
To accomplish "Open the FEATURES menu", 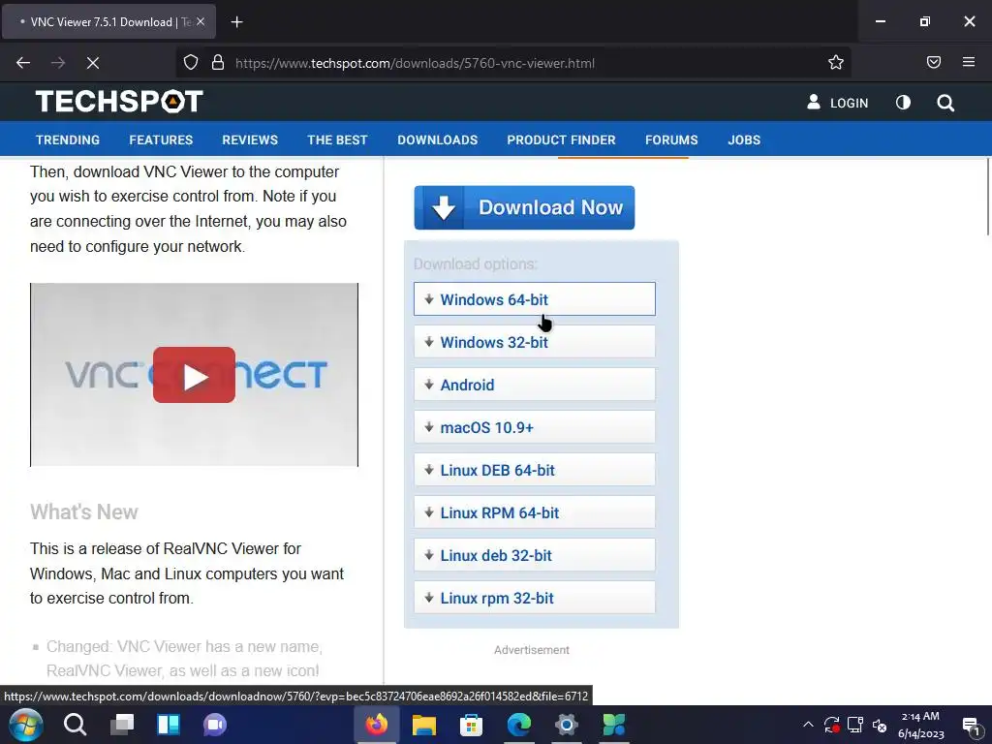I will click(x=161, y=139).
